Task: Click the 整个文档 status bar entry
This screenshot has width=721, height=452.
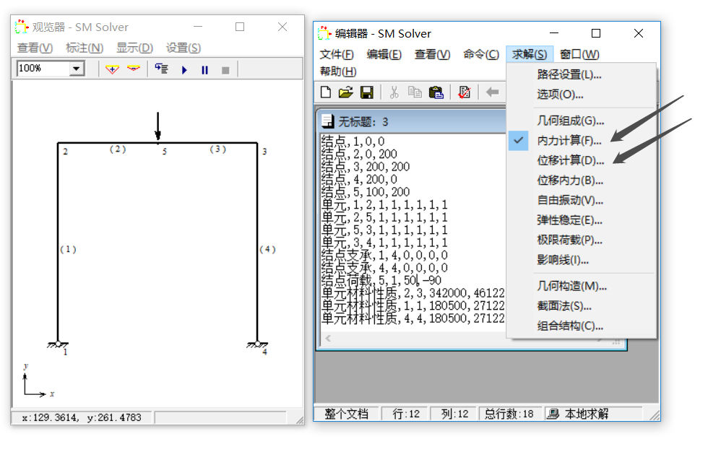Action: pyautogui.click(x=346, y=414)
